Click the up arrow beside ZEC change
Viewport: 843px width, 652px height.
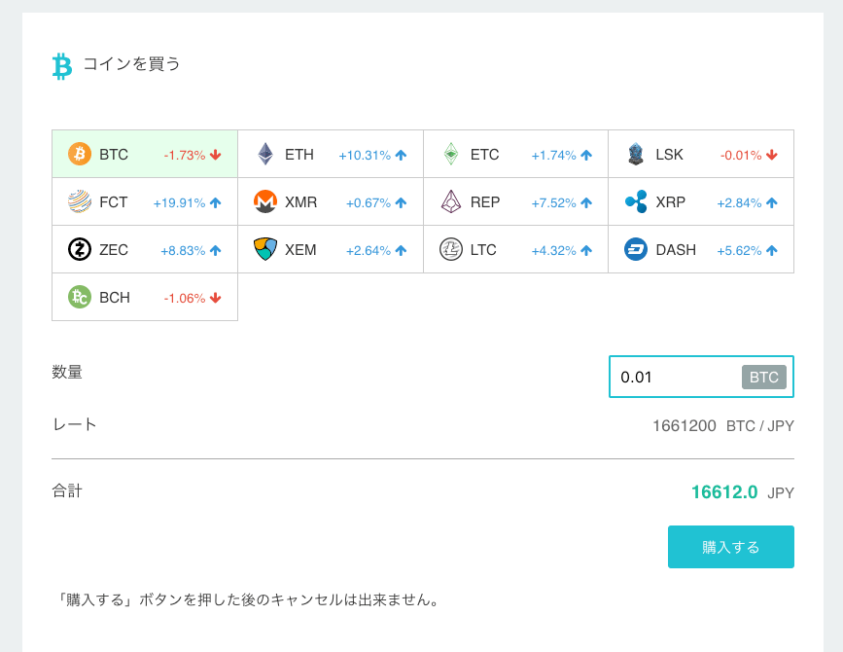(216, 250)
